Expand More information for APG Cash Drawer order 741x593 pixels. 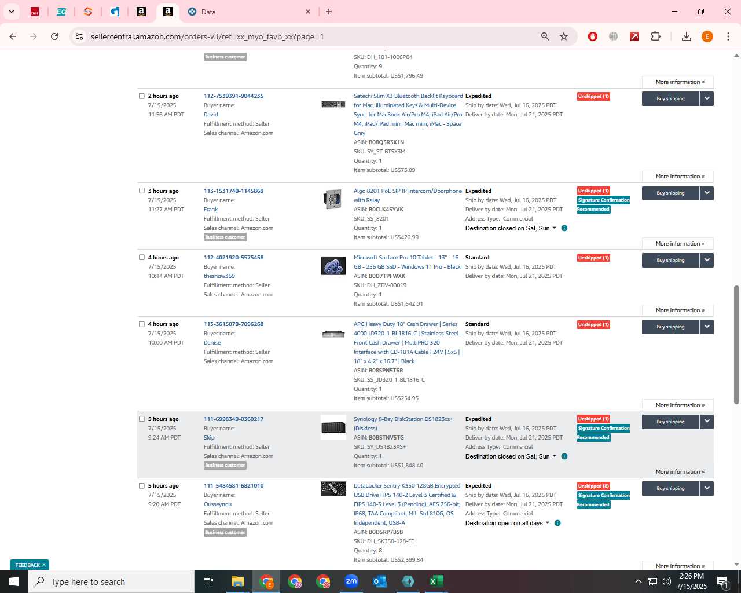(x=678, y=405)
